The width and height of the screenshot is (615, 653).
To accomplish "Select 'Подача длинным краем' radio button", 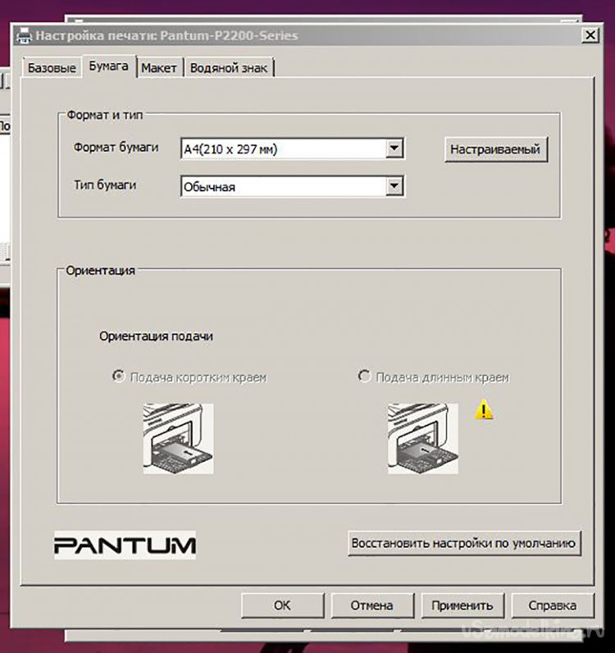I will coord(365,377).
